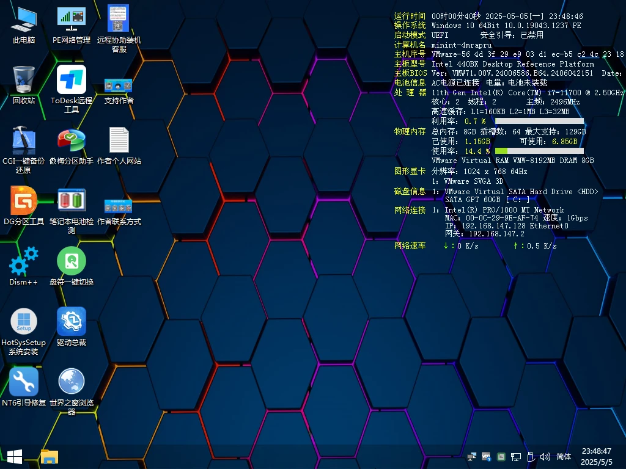
Task: Open the Windows Start button
Action: (15, 457)
